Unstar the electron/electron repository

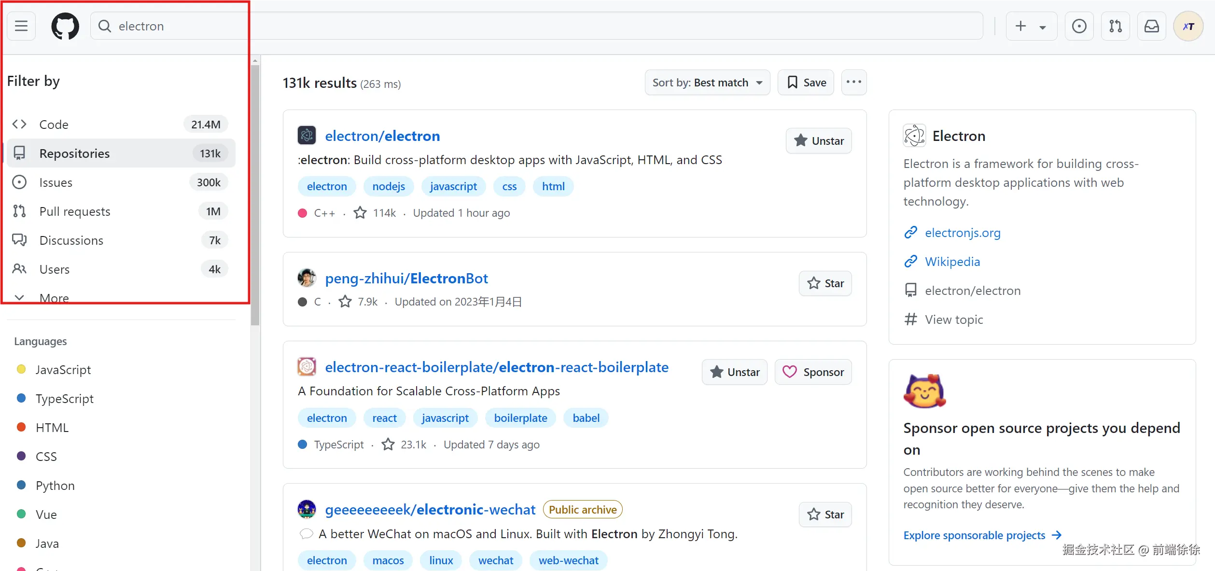point(819,141)
